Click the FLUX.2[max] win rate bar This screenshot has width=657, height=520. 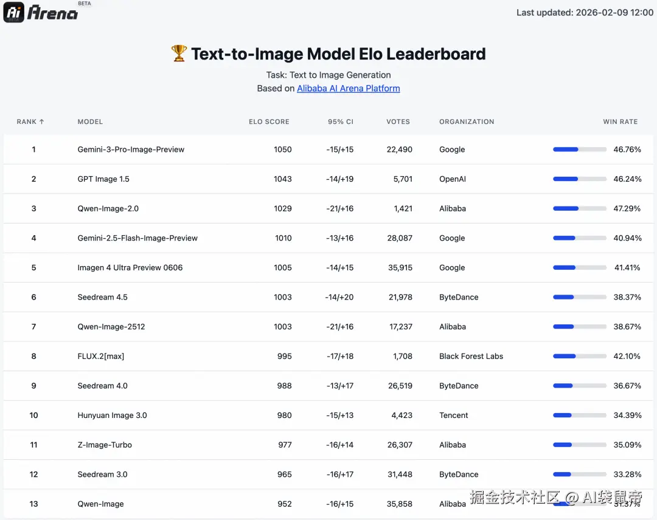pos(579,356)
